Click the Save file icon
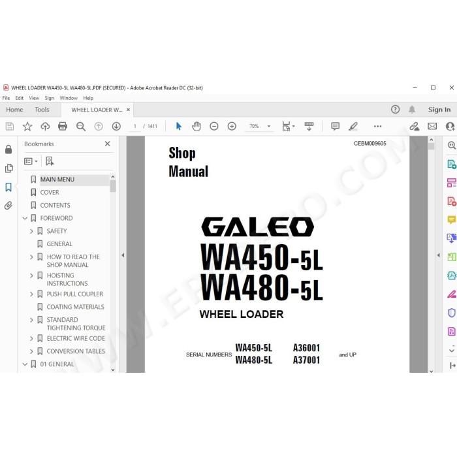Image resolution: width=457 pixels, height=457 pixels. (x=10, y=126)
